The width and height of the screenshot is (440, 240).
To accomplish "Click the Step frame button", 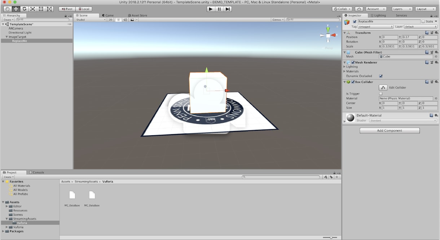I will tap(228, 9).
